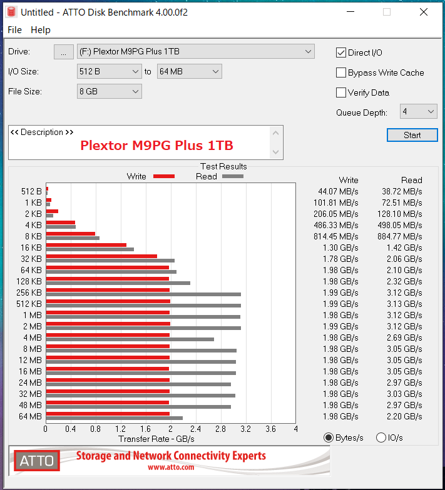The height and width of the screenshot is (490, 445).
Task: Enable Bypass Write Cache checkbox
Action: coord(340,72)
